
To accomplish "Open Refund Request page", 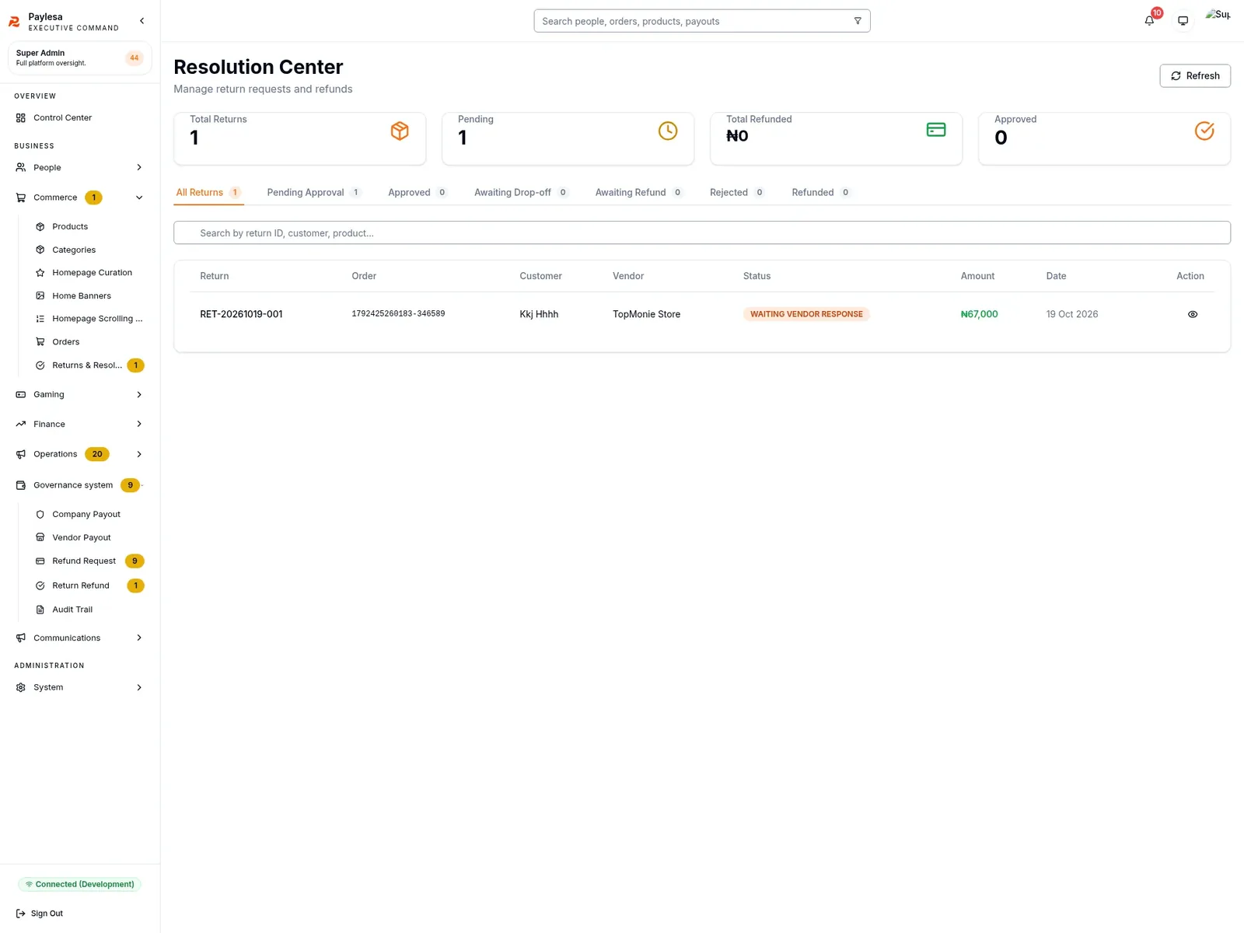I will coord(89,561).
